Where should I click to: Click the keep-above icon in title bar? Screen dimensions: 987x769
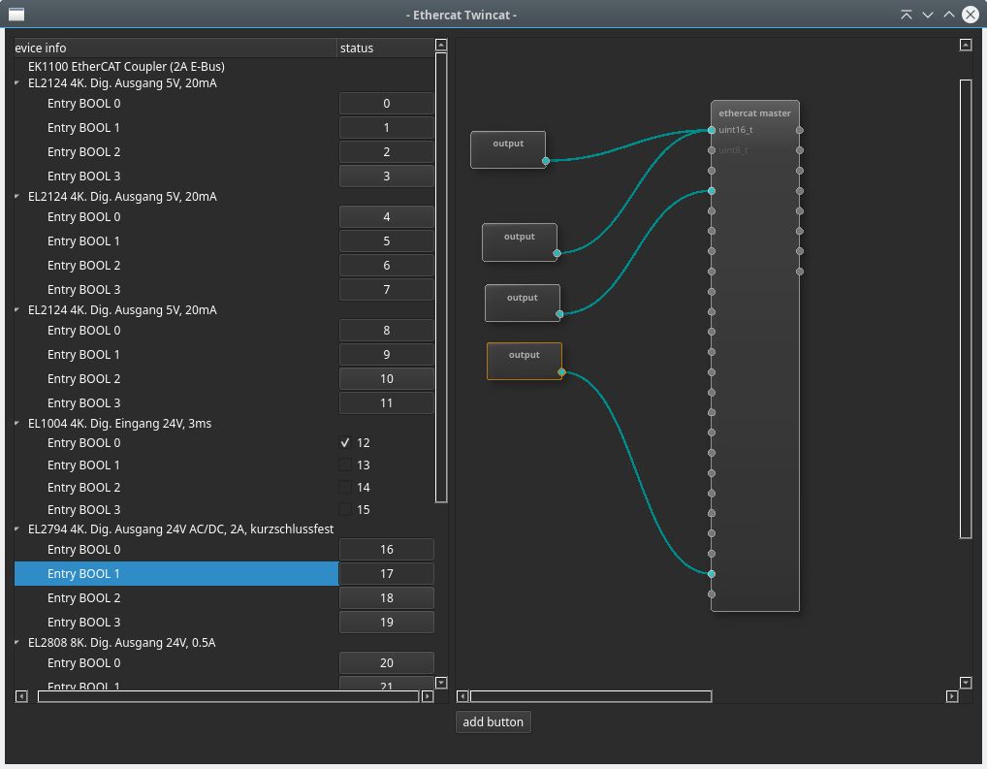(907, 15)
